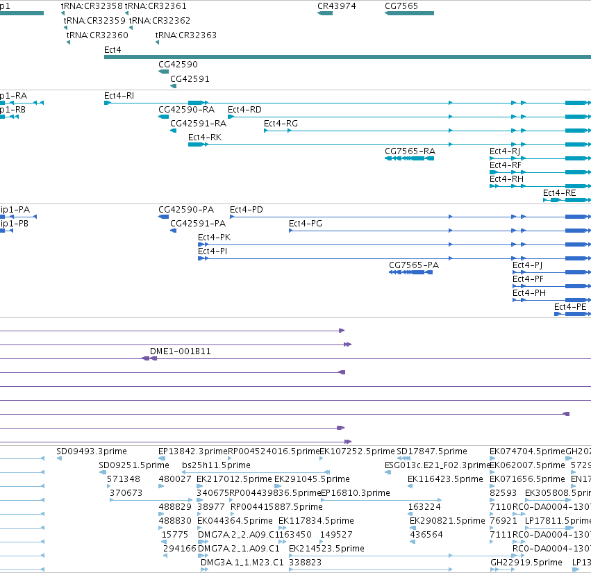Image resolution: width=591 pixels, height=573 pixels.
Task: Open the RP004415887.5prime EST
Action: 232,514
